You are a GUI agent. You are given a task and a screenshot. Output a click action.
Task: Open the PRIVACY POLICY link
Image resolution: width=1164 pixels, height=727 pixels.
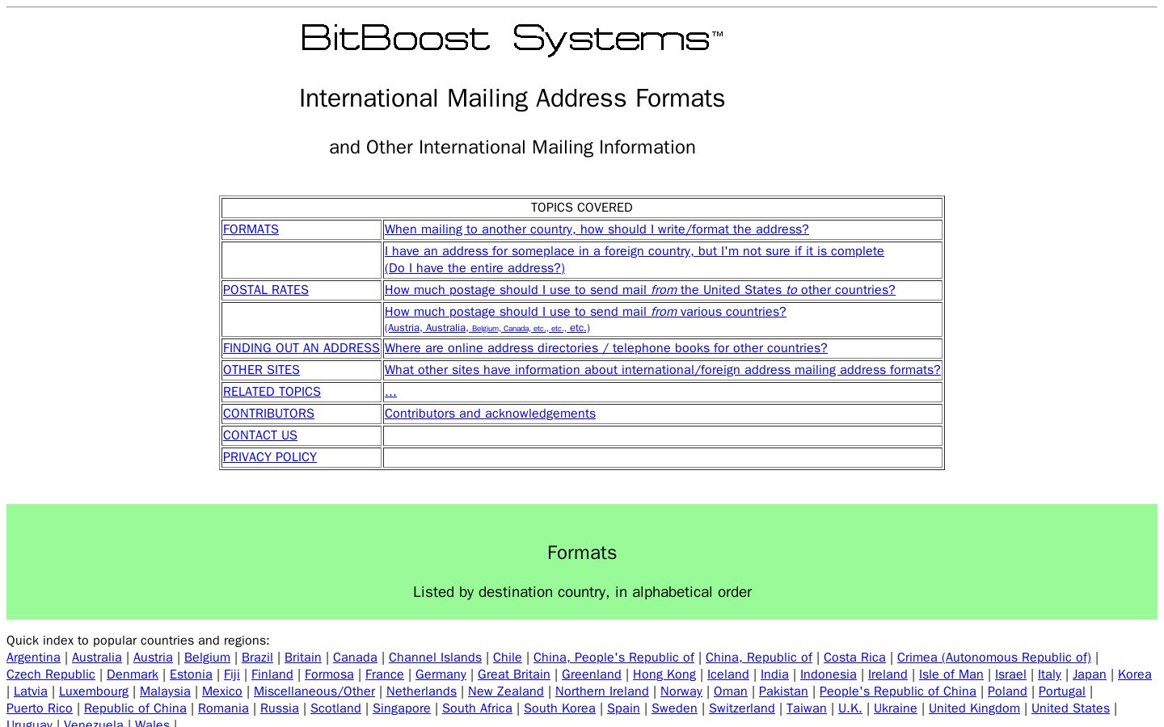pos(270,457)
